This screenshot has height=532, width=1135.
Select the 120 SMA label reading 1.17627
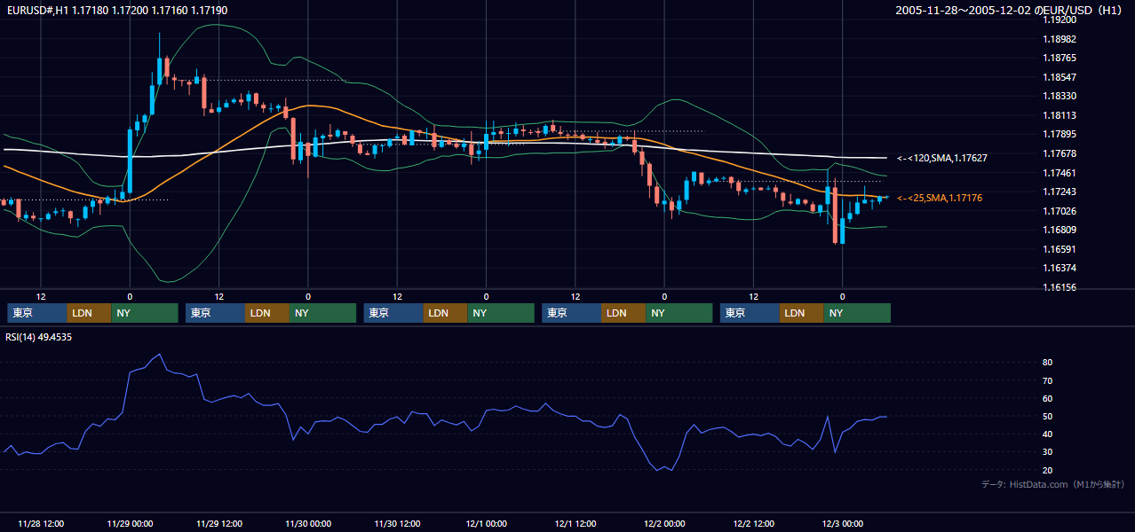click(942, 158)
